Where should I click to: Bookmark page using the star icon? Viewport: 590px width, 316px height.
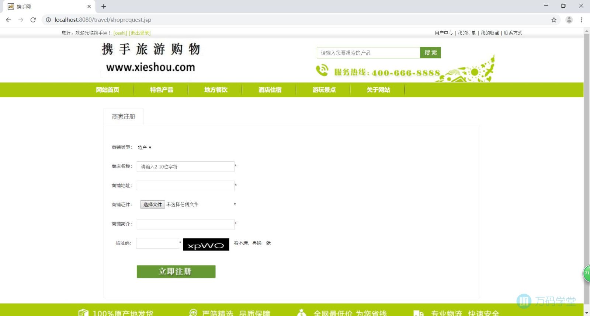point(553,20)
